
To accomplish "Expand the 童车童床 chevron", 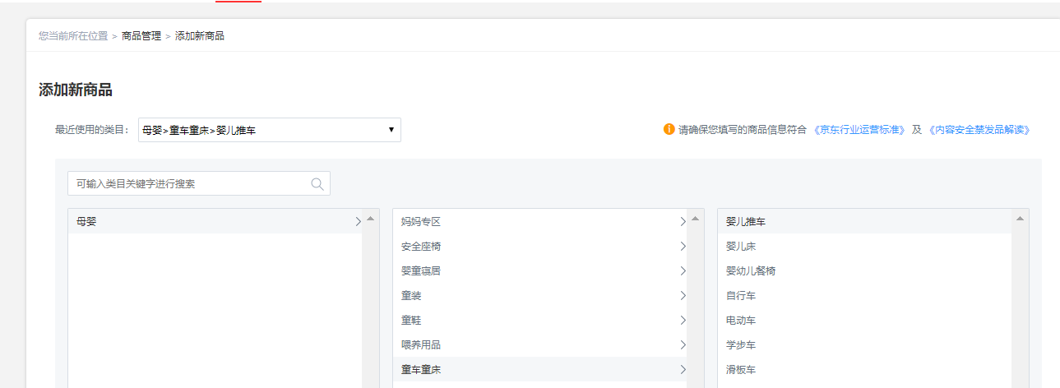I will pyautogui.click(x=683, y=369).
